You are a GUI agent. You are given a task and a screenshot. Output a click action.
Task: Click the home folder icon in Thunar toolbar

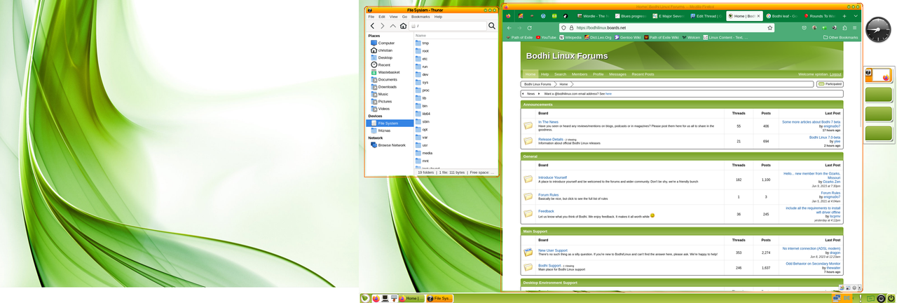pos(403,26)
